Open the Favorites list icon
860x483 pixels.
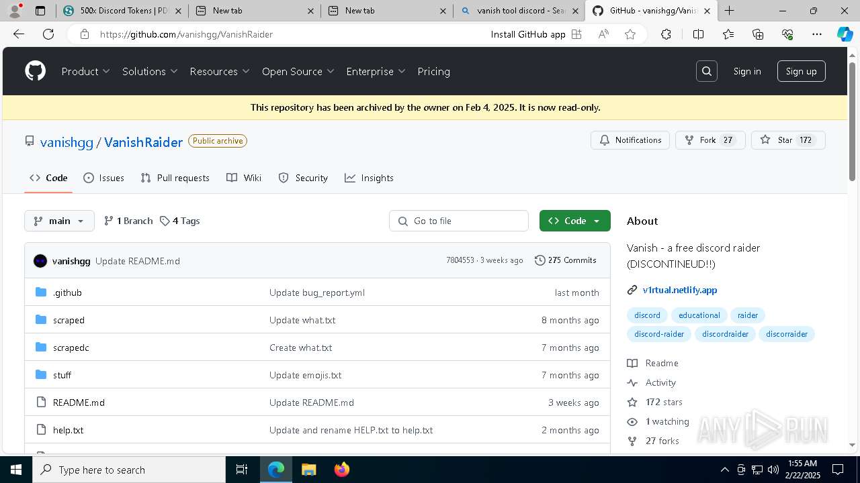tap(728, 34)
